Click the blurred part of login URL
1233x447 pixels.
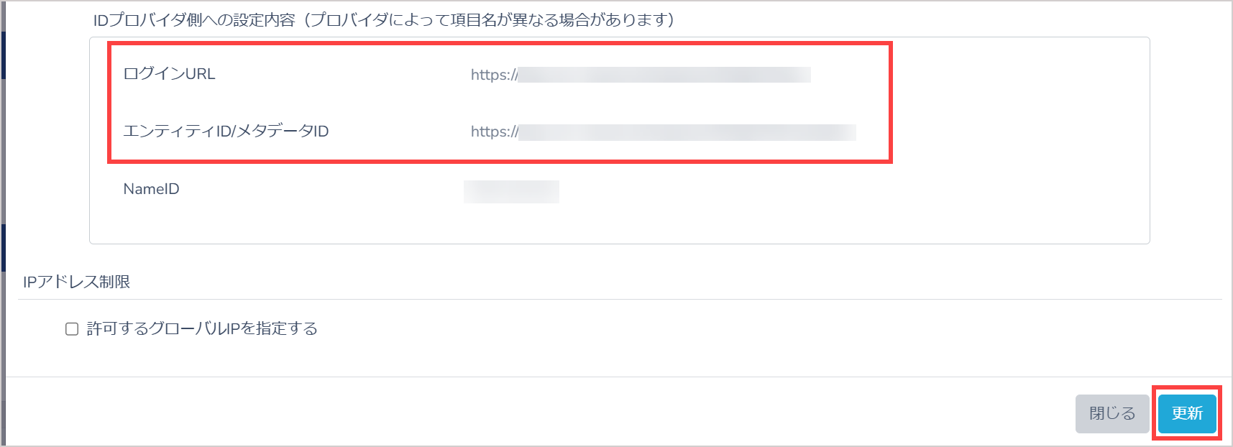[x=664, y=74]
